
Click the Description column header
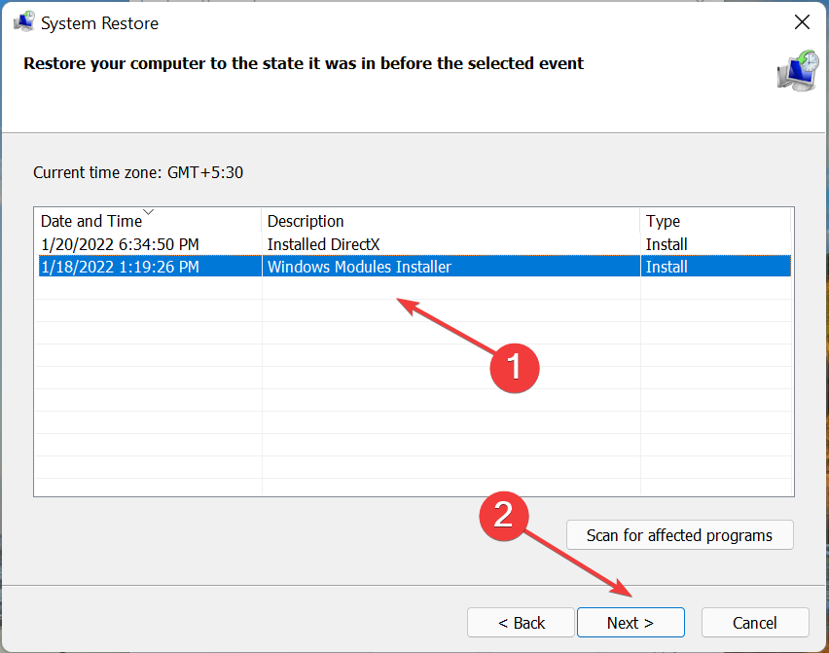click(x=305, y=221)
